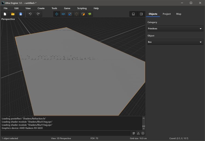The height and width of the screenshot is (141, 205).
Task: Click the green terrain tool icon
Action: tap(89, 14)
